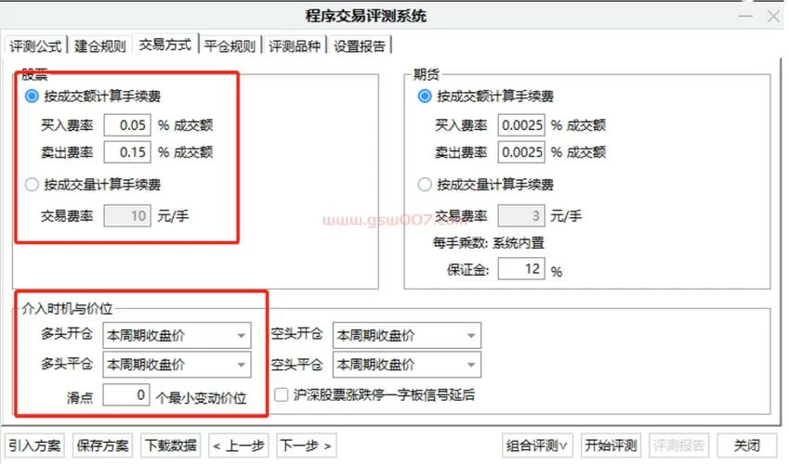
Task: Open the 多头开仓 price dropdown
Action: 177,335
